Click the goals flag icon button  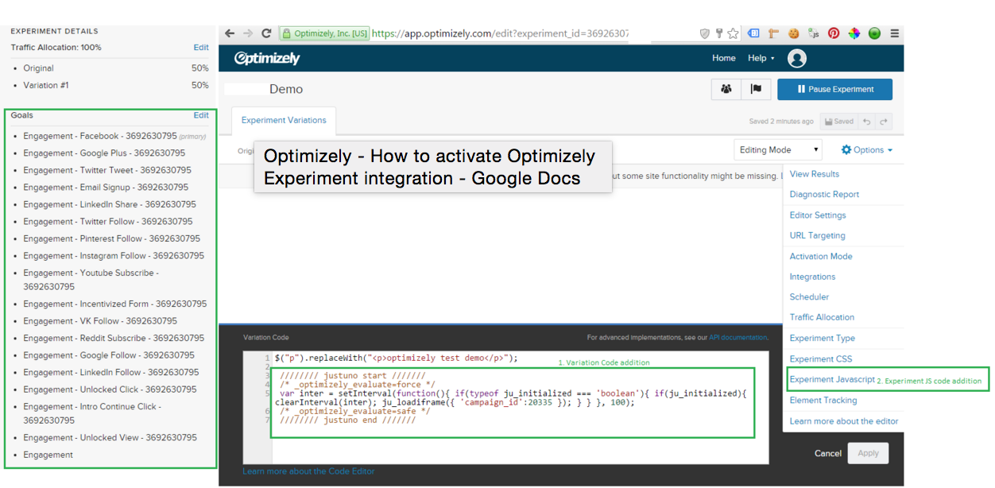[756, 90]
